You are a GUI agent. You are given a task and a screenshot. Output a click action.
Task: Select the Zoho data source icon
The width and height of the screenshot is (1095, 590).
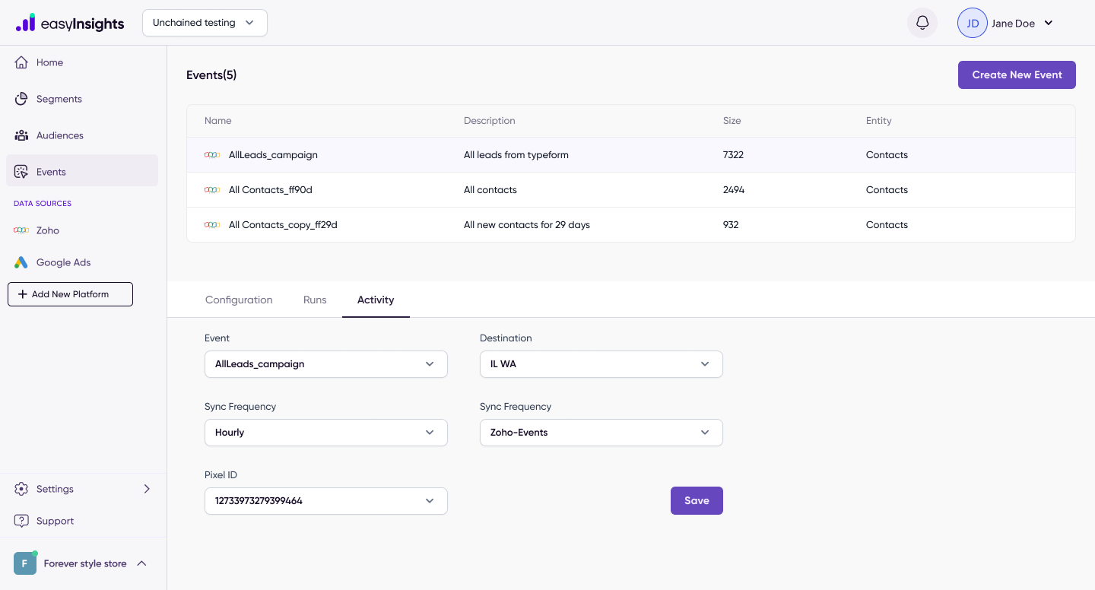click(x=21, y=230)
